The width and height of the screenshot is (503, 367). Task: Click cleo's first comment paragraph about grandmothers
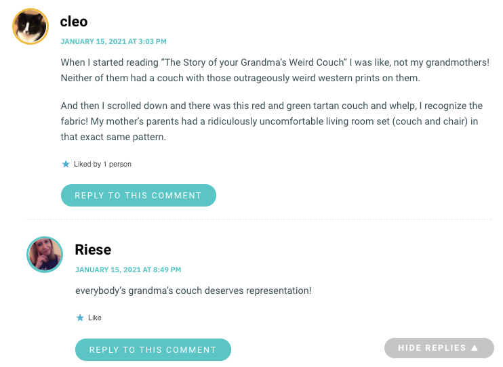[x=275, y=70]
